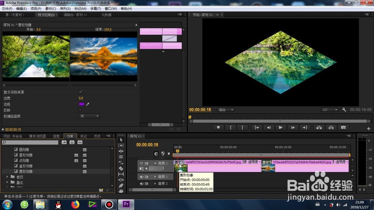Select the Rate Stretch tool
The width and height of the screenshot is (374, 210).
pos(121,163)
